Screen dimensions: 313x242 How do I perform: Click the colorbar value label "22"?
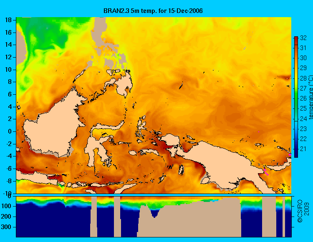click(x=303, y=139)
